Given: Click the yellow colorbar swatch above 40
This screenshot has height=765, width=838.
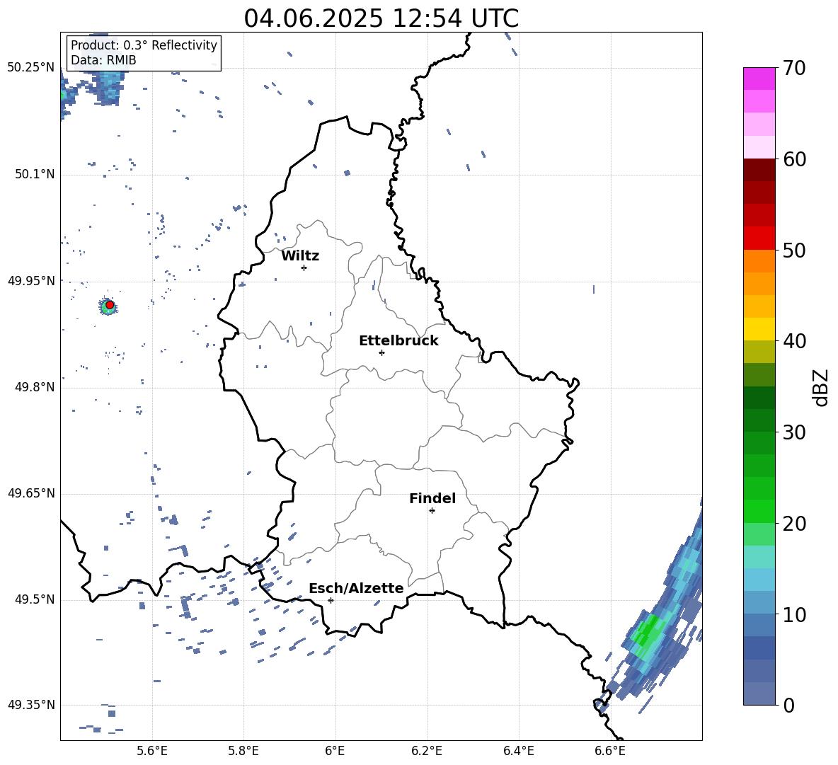Looking at the screenshot, I should click(759, 329).
